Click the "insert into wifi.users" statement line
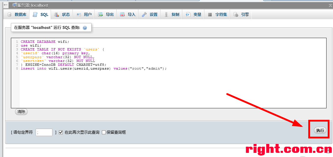333x157 pixels. [94, 69]
